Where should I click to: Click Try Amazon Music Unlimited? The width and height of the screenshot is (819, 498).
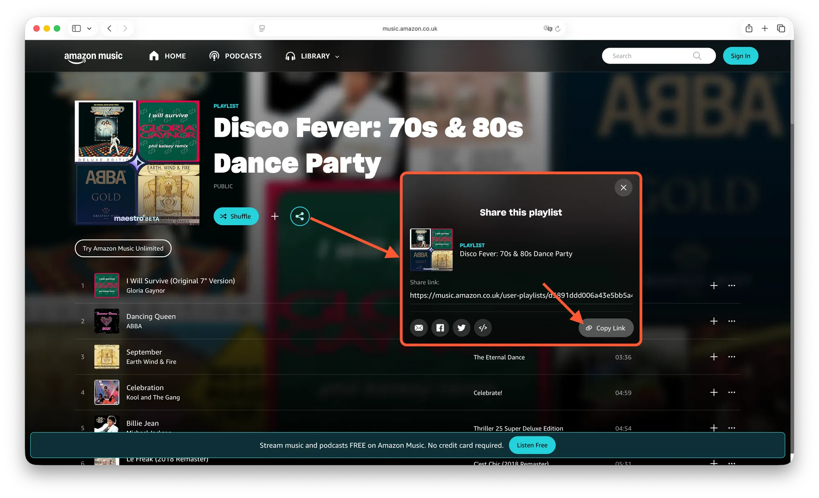click(123, 248)
